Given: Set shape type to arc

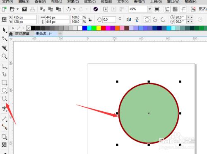Looking at the screenshot, I should click(163, 20).
